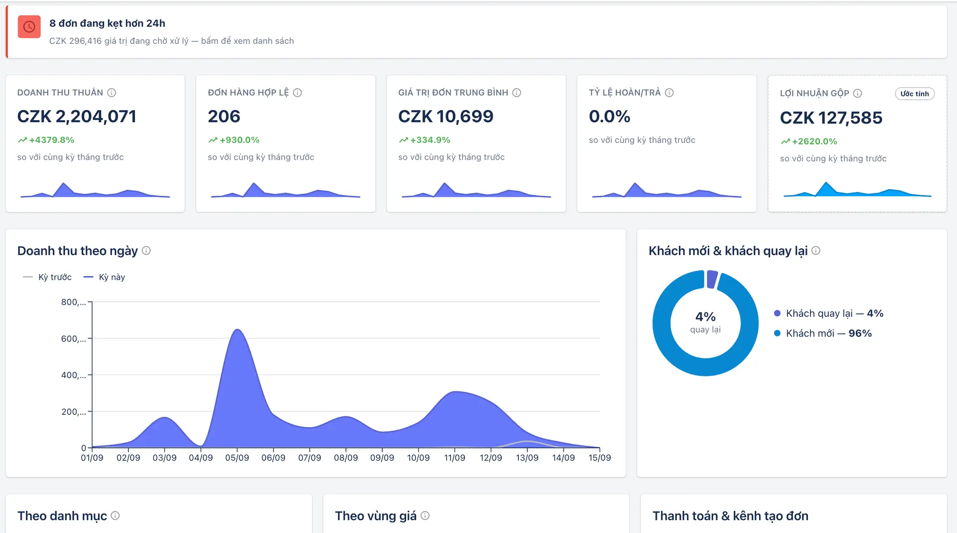Click the Lợi nhuận gộp blue sparkline
The image size is (957, 533).
click(x=857, y=189)
